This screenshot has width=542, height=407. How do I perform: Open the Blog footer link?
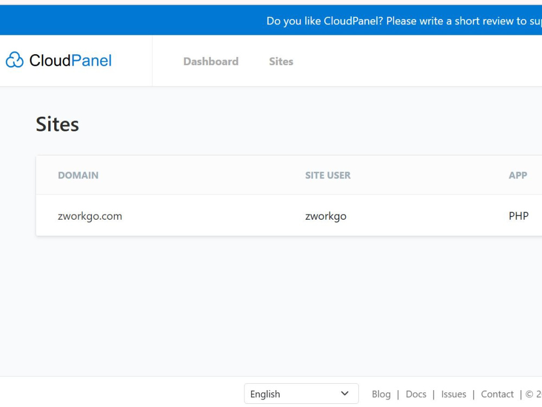[x=381, y=394]
